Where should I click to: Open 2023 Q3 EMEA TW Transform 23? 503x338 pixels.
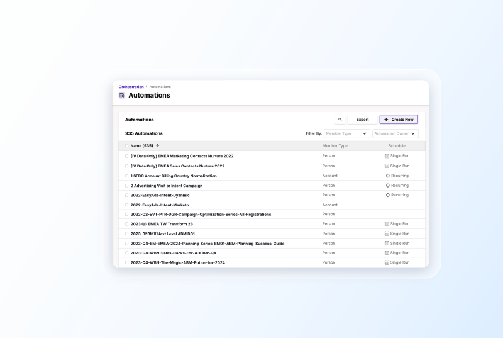click(x=162, y=224)
